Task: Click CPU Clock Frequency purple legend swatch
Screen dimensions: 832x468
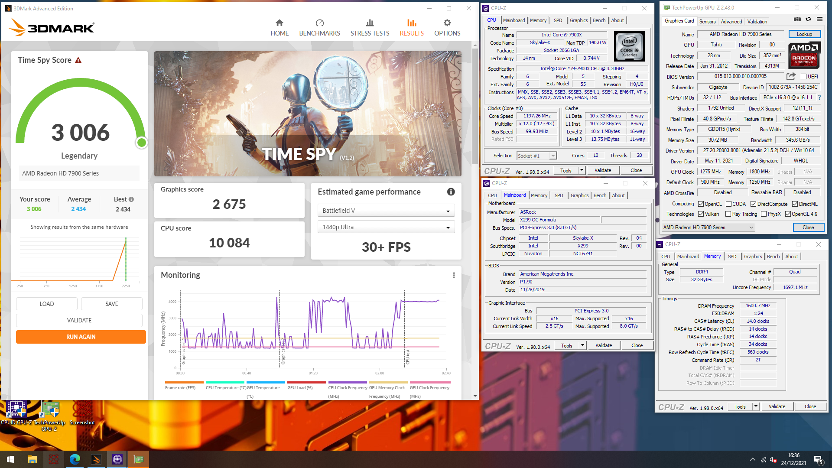Action: coord(348,383)
